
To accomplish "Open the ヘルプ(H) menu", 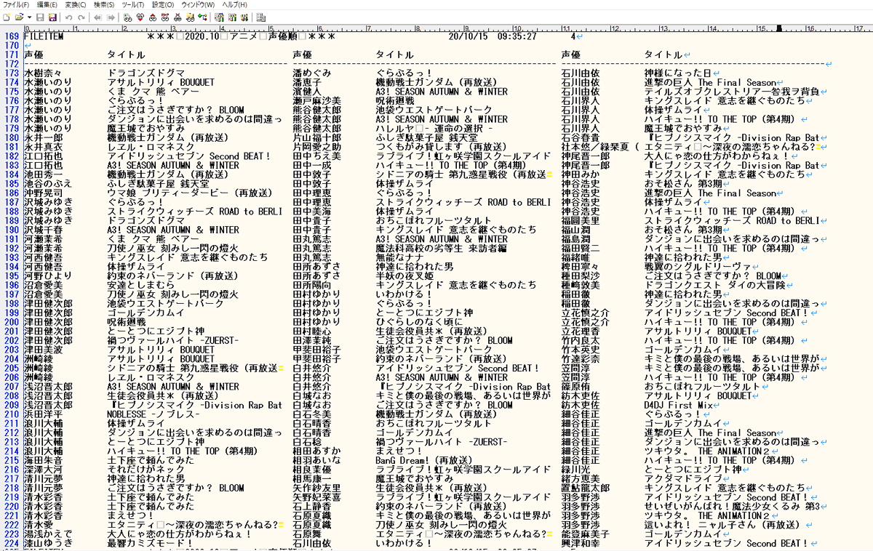I will coord(234,4).
